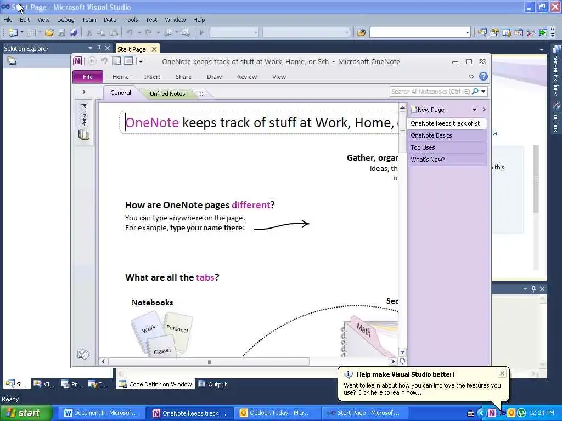Select the Unfiled Notes section tab
This screenshot has height=421, width=562.
[x=167, y=94]
